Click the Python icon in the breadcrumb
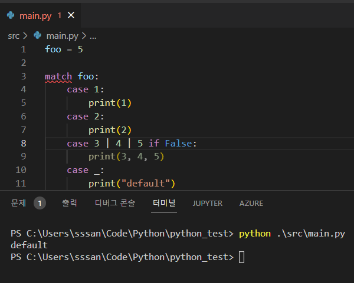Image resolution: width=354 pixels, height=283 pixels. tap(38, 36)
